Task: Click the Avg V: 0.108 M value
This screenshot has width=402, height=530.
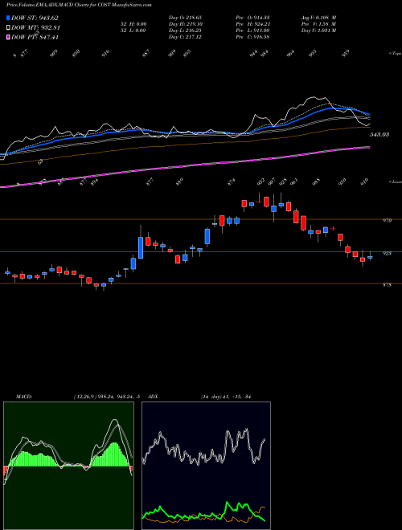Action: coord(318,18)
